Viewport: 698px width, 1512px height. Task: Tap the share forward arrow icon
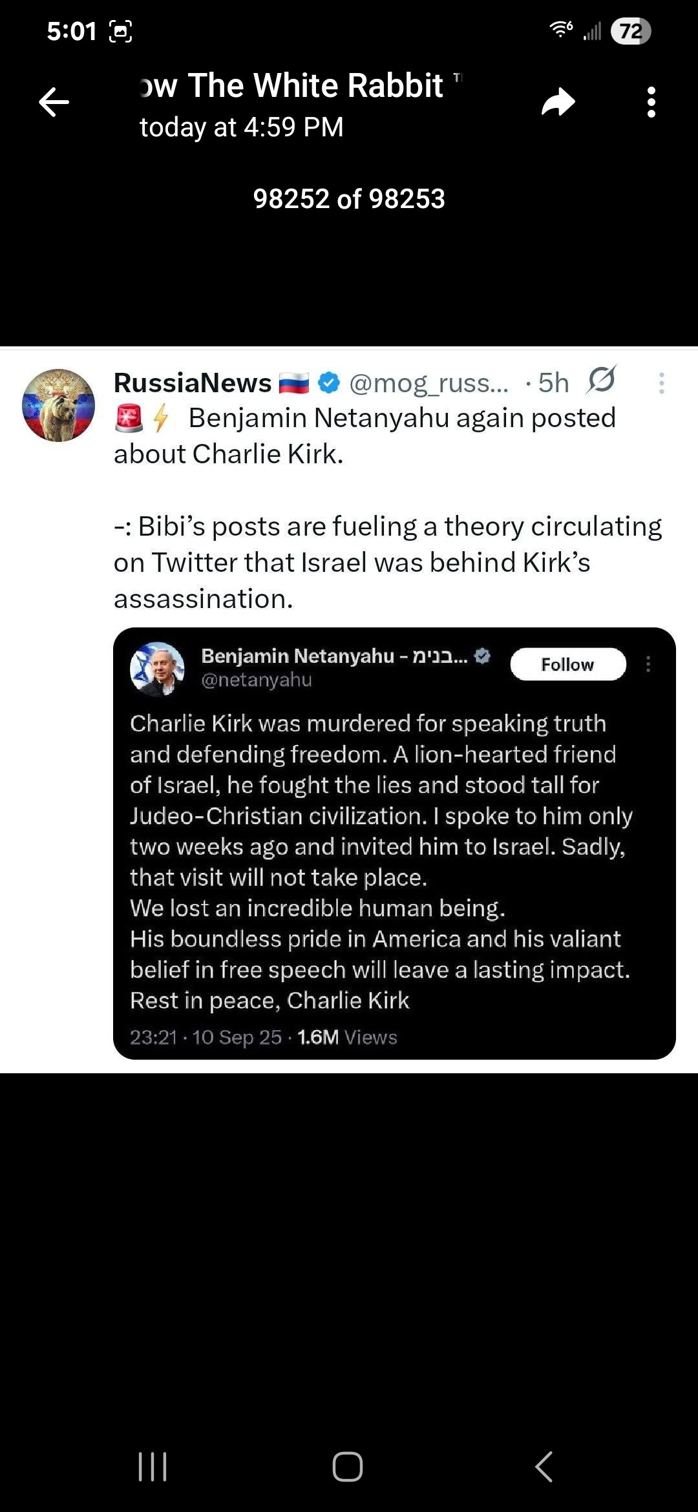(x=558, y=102)
